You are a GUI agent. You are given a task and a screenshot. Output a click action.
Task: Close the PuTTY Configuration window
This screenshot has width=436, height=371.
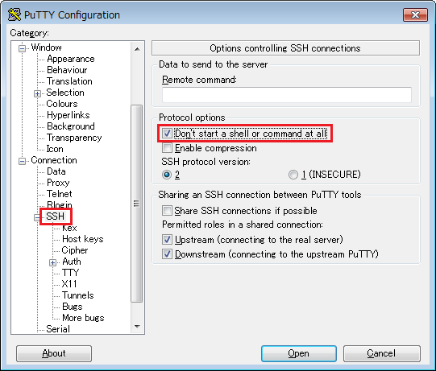point(415,14)
